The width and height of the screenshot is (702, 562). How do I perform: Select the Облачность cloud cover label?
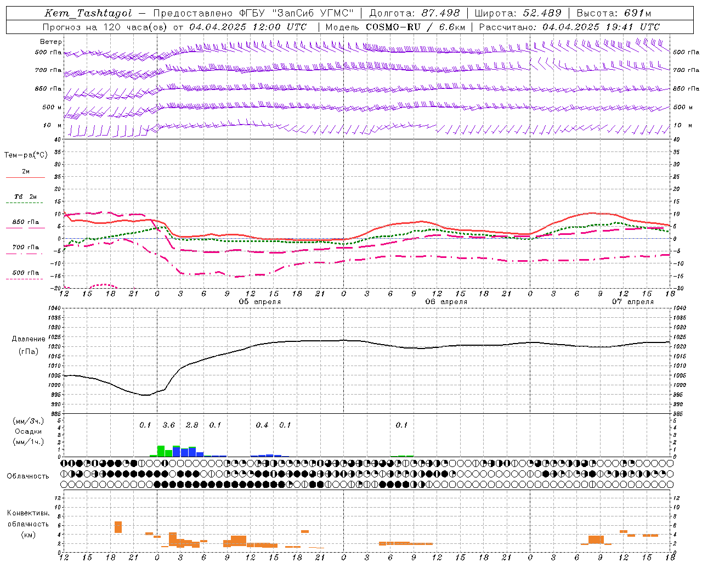coord(28,476)
